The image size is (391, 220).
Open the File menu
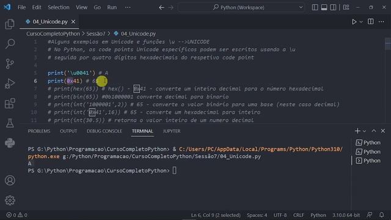point(22,7)
